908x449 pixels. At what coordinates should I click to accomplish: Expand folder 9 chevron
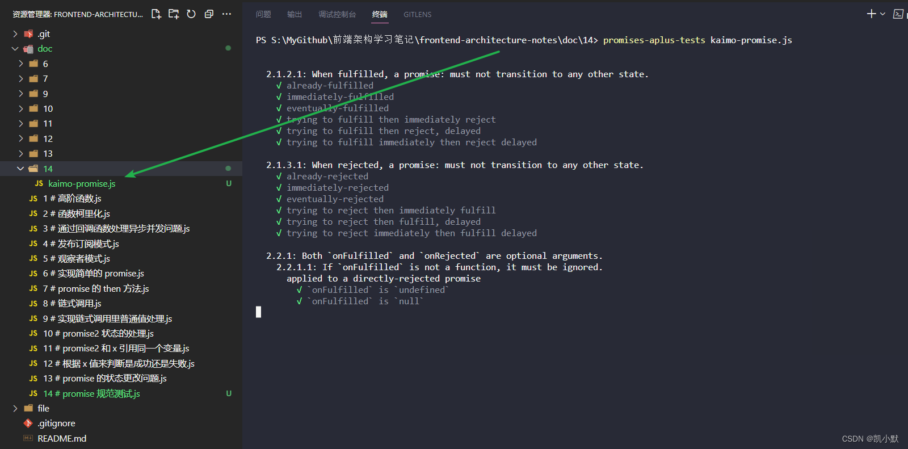[x=21, y=94]
